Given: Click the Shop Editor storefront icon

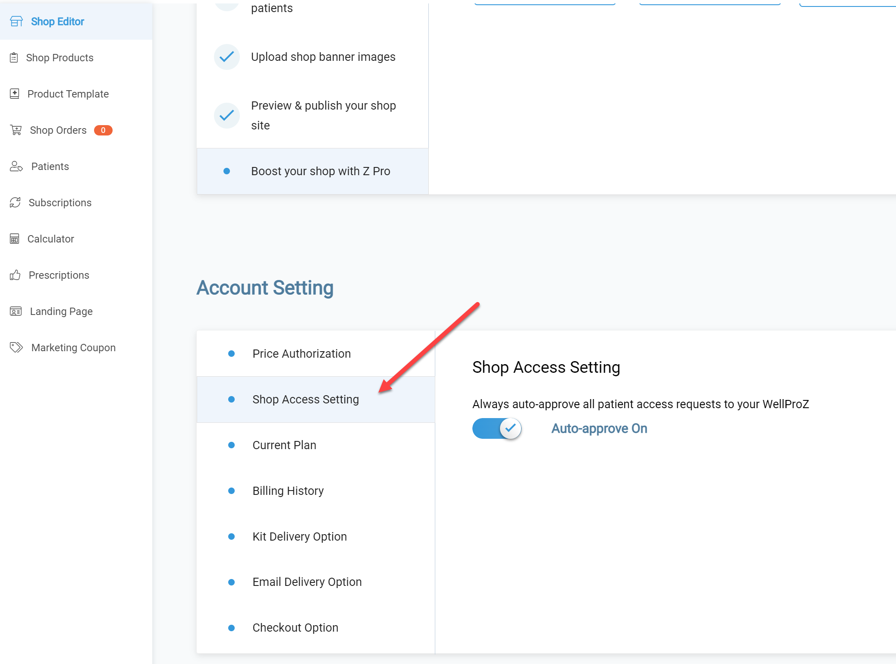Looking at the screenshot, I should click(16, 22).
